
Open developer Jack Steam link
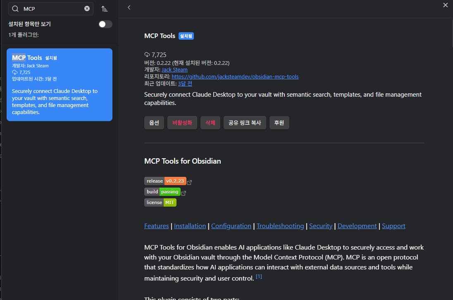[x=174, y=69]
